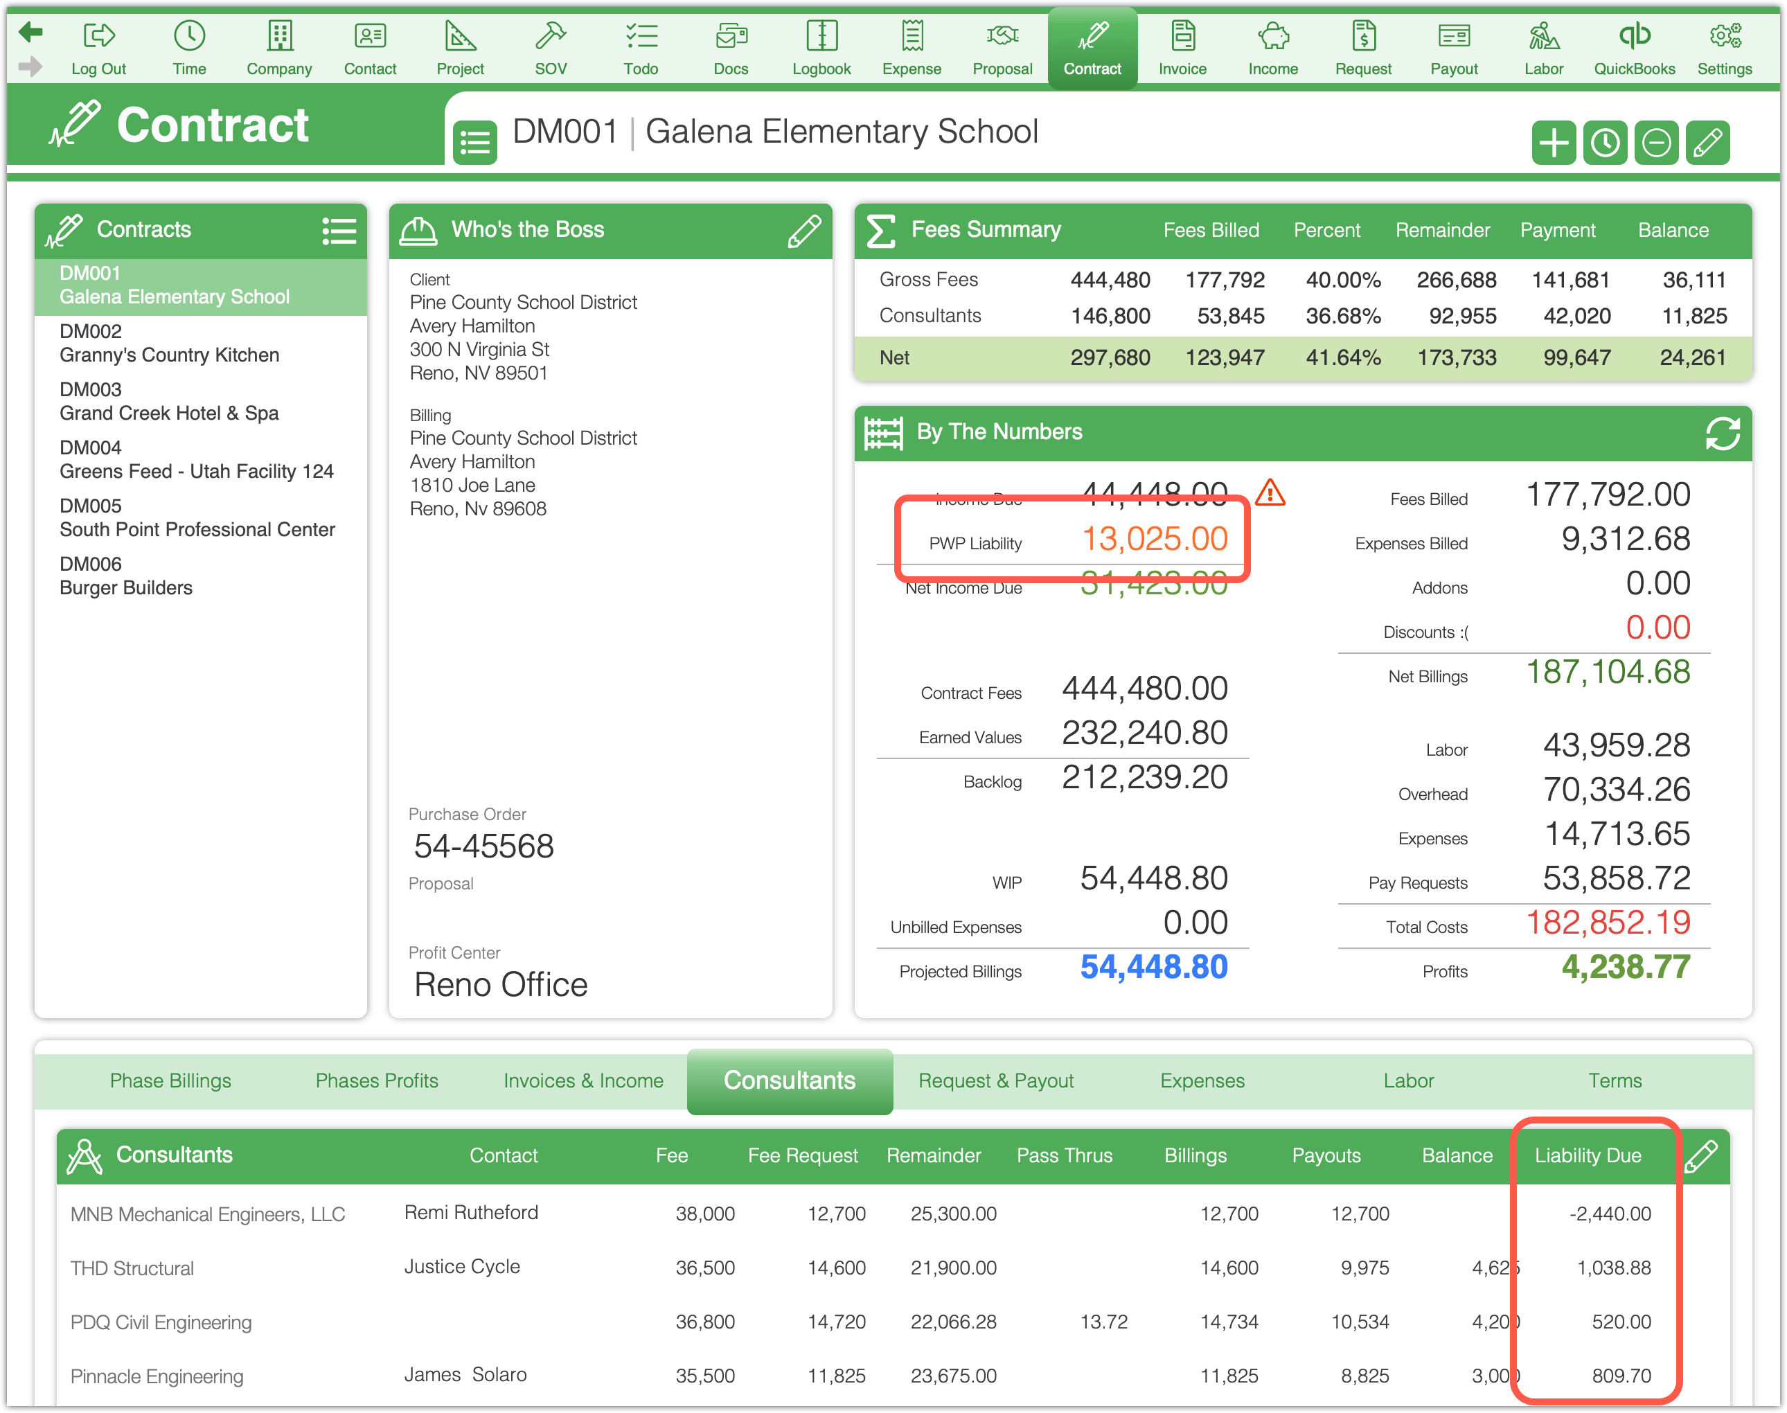The height and width of the screenshot is (1413, 1787).
Task: Open the Payout module
Action: [1454, 48]
